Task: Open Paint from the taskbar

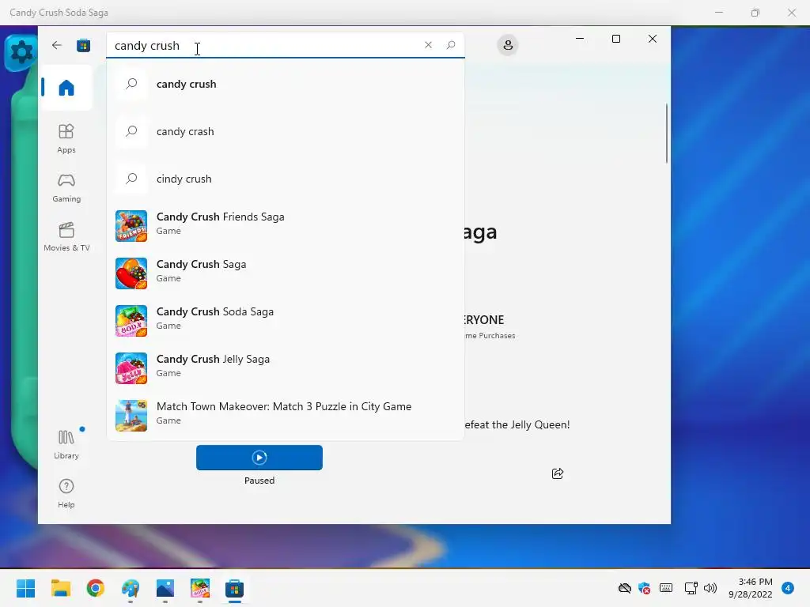Action: 131,588
